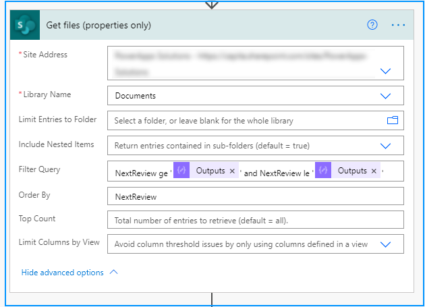Click the Top Count input field
Screen dimensions: 425x307
(x=255, y=220)
